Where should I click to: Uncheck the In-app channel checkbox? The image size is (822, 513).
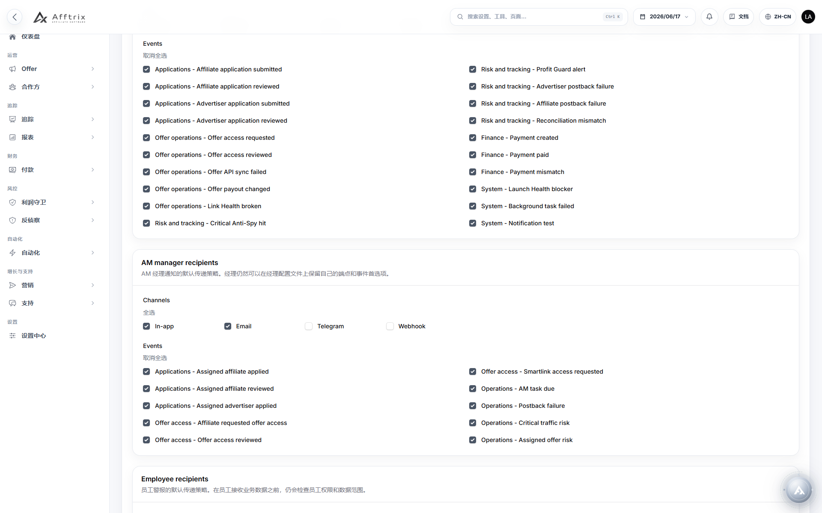[x=146, y=326]
